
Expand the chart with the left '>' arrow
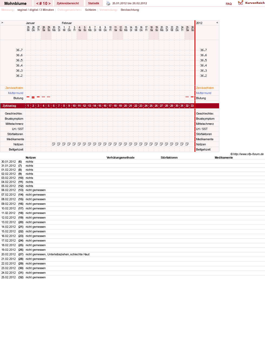tap(2, 23)
